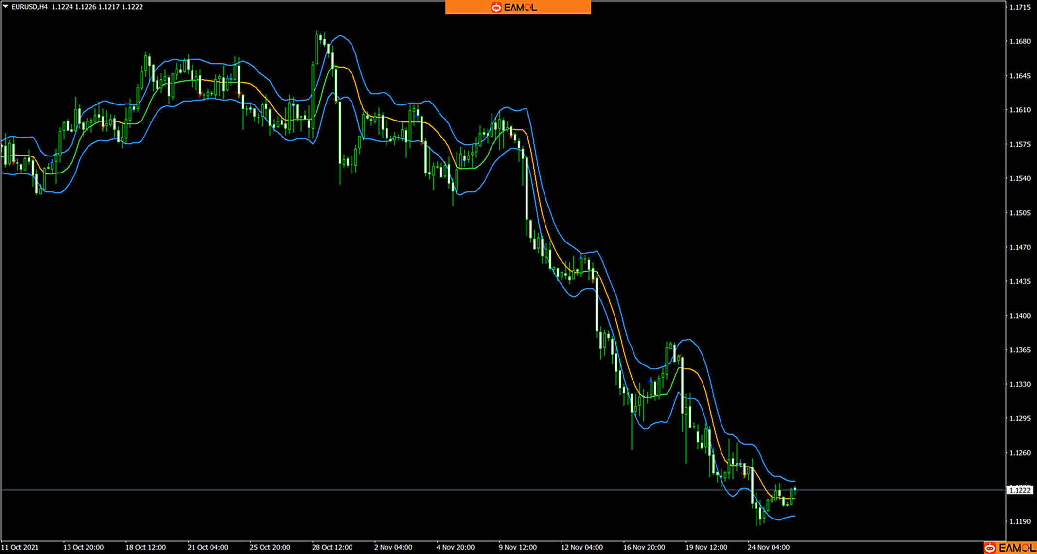
Task: Click the 12 Nov 04:00 time label
Action: 581,547
